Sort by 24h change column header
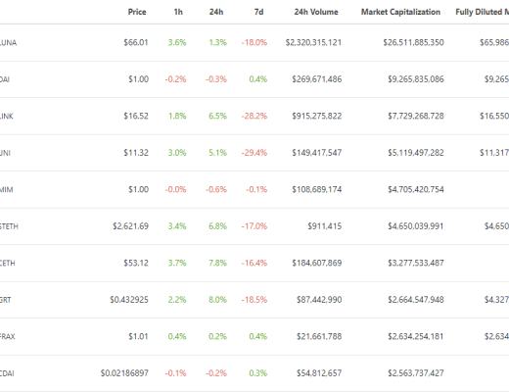 click(x=216, y=12)
